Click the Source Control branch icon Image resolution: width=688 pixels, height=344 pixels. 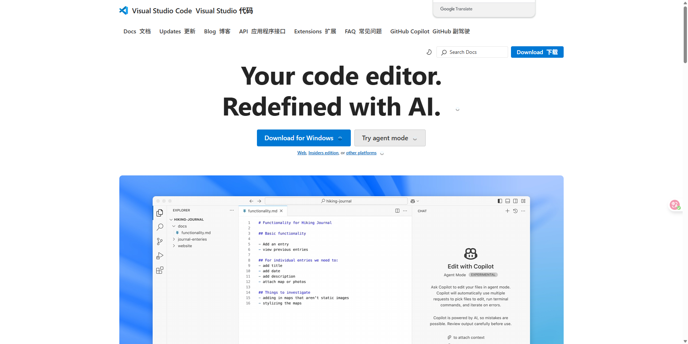coord(160,241)
